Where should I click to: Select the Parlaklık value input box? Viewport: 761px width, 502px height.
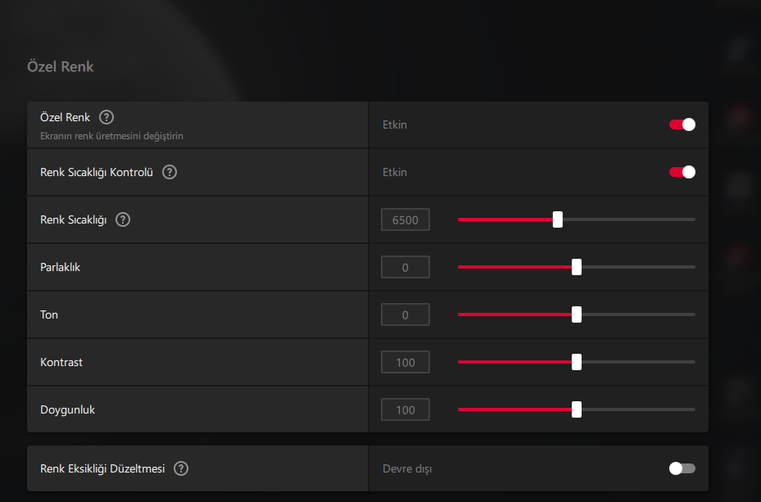point(405,267)
